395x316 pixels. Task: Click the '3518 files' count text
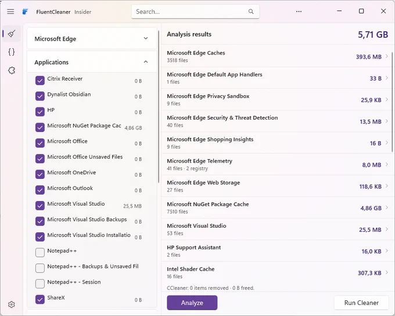(x=177, y=60)
